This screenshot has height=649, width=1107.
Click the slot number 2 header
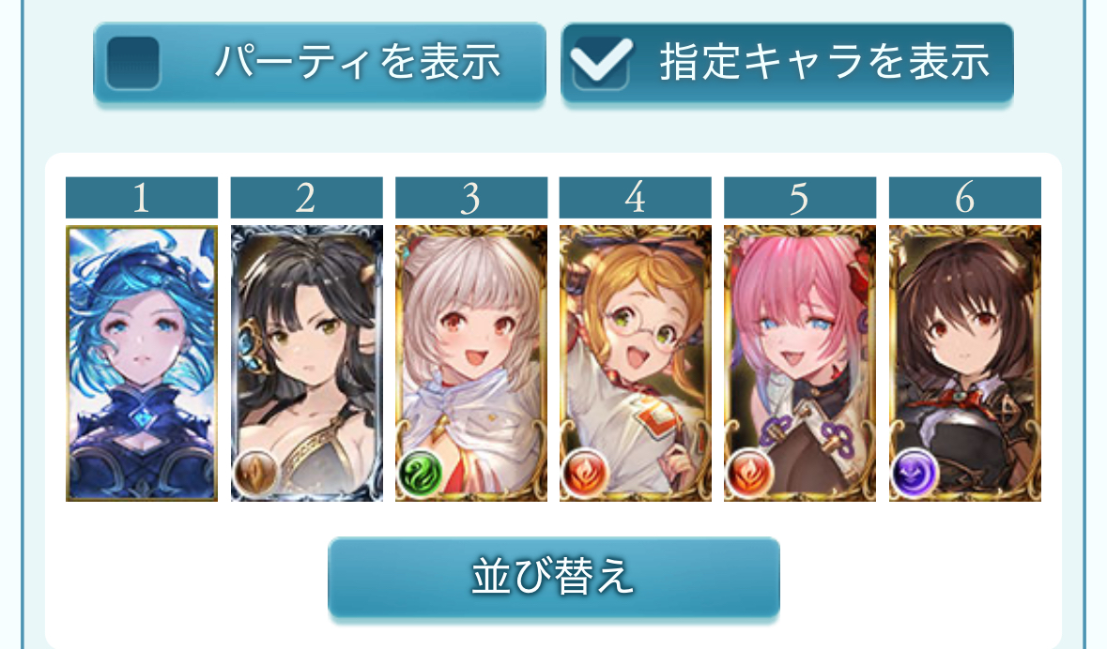coord(306,198)
